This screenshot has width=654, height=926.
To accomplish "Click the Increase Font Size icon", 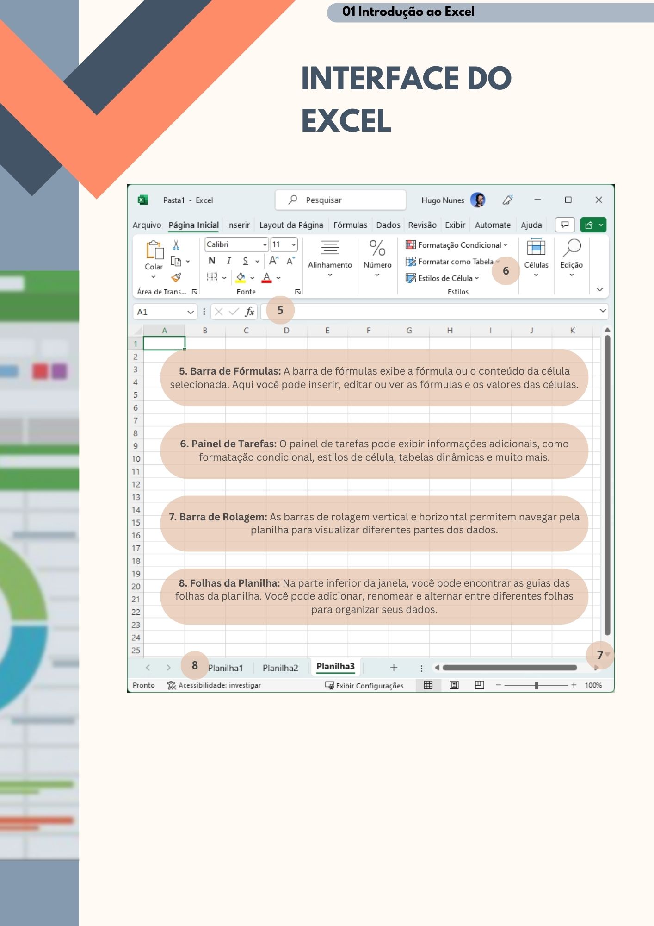I will coord(274,261).
